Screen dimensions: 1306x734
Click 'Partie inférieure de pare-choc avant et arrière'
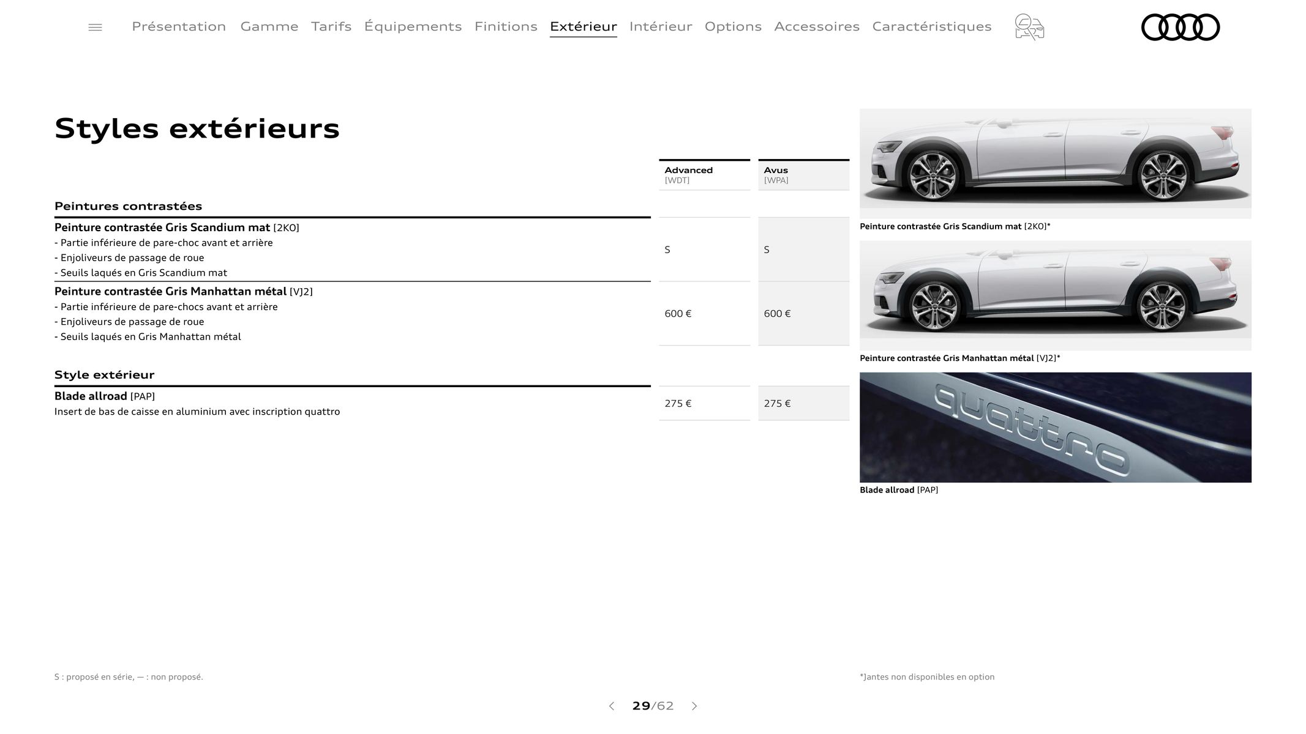coord(163,243)
